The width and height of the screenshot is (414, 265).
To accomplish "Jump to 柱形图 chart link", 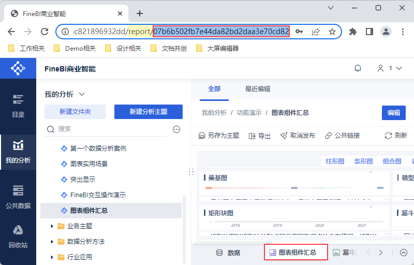I will tap(335, 161).
